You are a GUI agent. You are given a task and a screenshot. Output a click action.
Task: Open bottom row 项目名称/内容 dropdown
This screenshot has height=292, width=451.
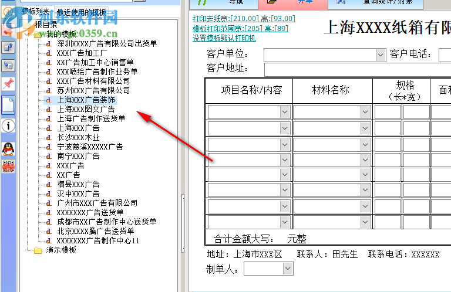pyautogui.click(x=285, y=222)
